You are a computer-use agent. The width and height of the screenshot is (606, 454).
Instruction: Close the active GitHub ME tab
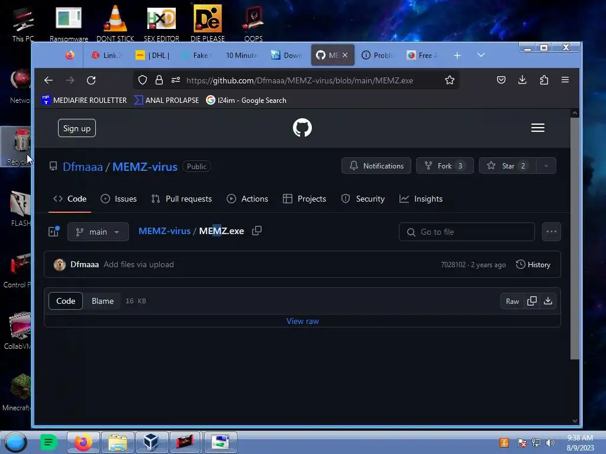point(345,55)
